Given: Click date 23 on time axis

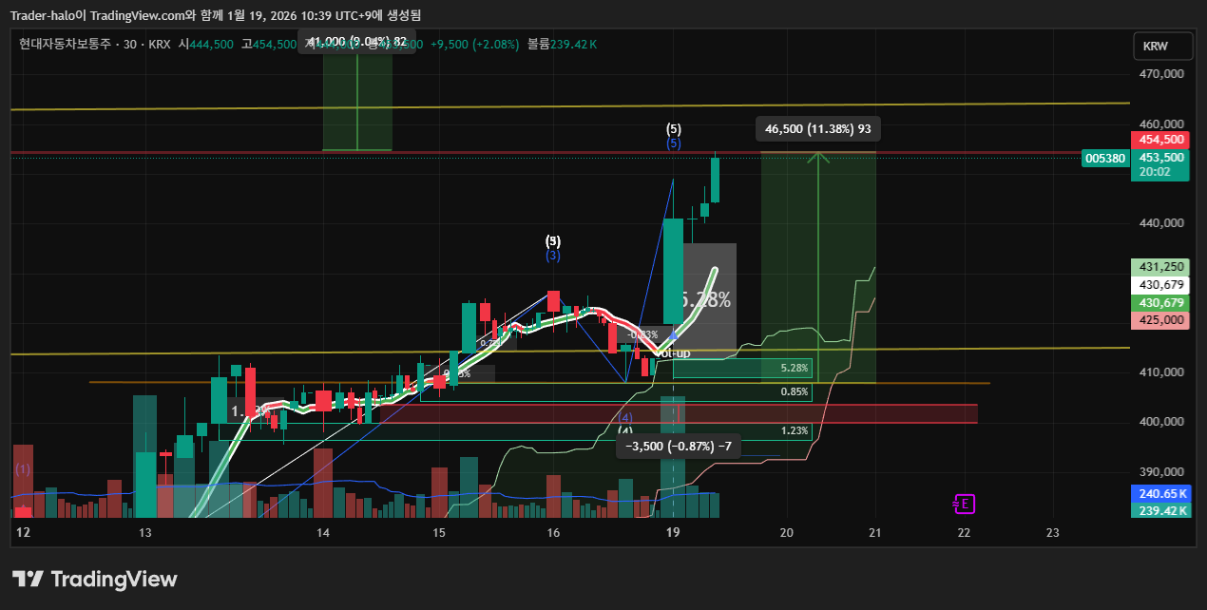Looking at the screenshot, I should coord(1052,533).
